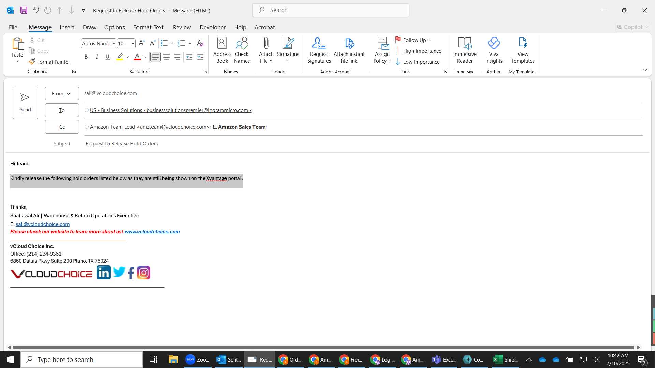Viewport: 655px width, 368px height.
Task: Open the font name dropdown
Action: [114, 43]
